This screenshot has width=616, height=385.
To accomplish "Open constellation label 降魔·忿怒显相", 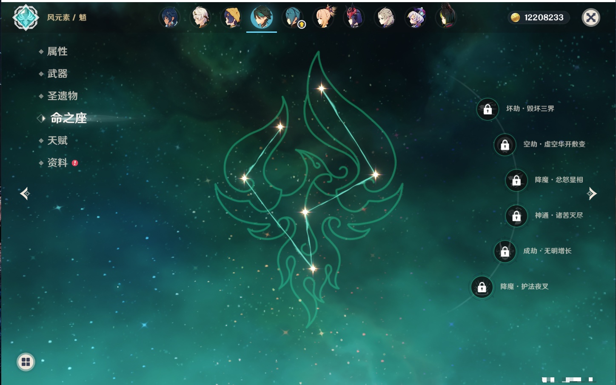I will [x=559, y=180].
